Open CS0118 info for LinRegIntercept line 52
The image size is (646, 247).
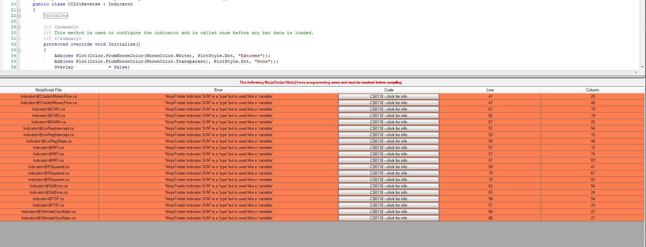[x=389, y=135]
